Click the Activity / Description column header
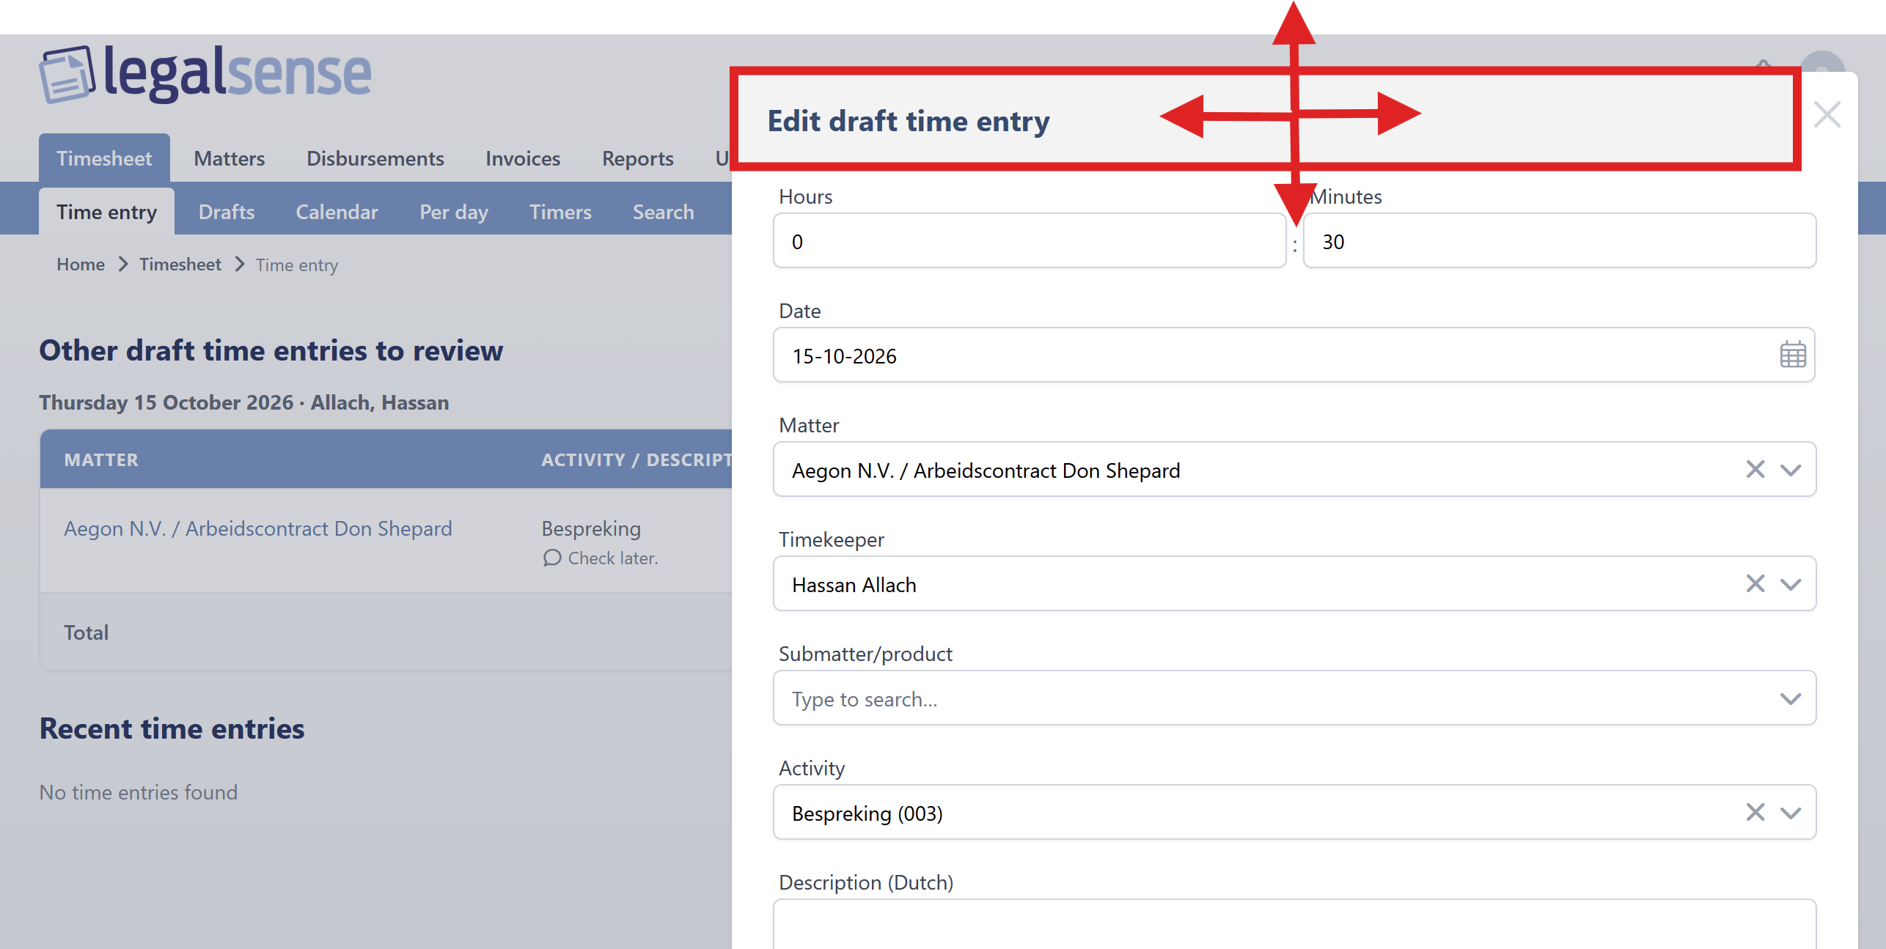The width and height of the screenshot is (1886, 949). pyautogui.click(x=636, y=459)
